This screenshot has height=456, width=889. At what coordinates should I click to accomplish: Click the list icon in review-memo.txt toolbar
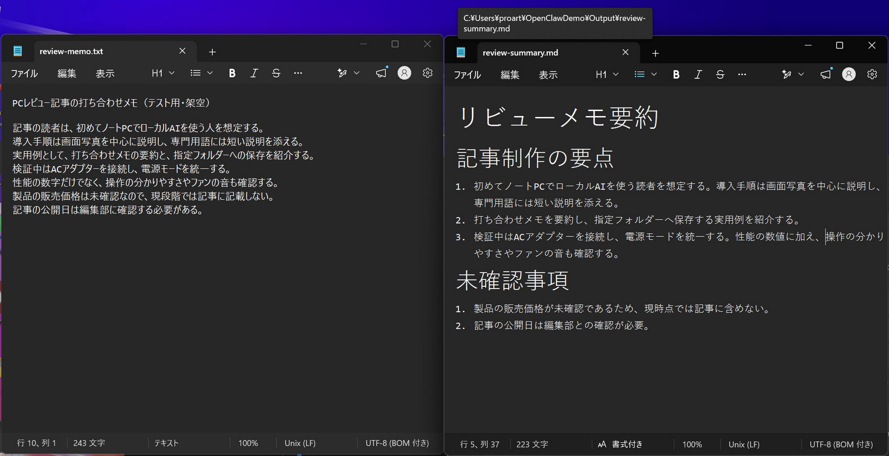pos(195,73)
